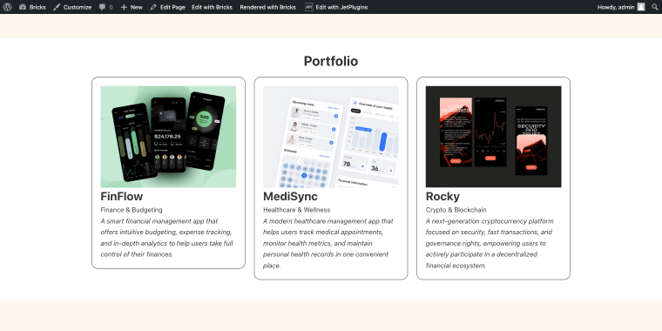This screenshot has width=662, height=331.
Task: Select the MediSync description paragraph
Action: (x=328, y=243)
